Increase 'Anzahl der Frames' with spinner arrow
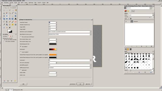 56,22
